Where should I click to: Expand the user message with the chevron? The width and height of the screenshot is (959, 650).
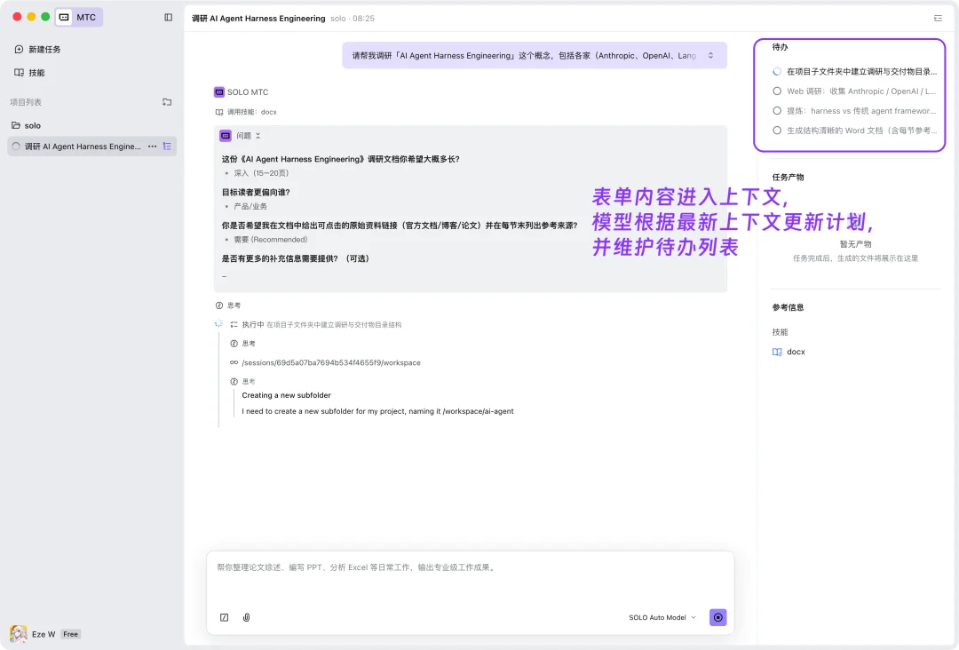710,55
